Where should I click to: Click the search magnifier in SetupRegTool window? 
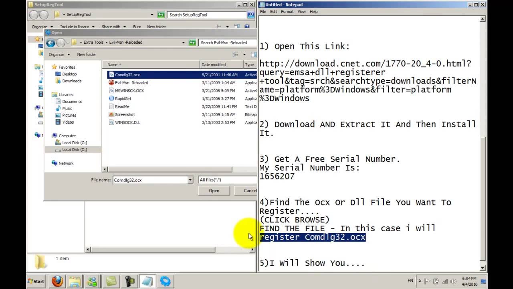pos(251,15)
